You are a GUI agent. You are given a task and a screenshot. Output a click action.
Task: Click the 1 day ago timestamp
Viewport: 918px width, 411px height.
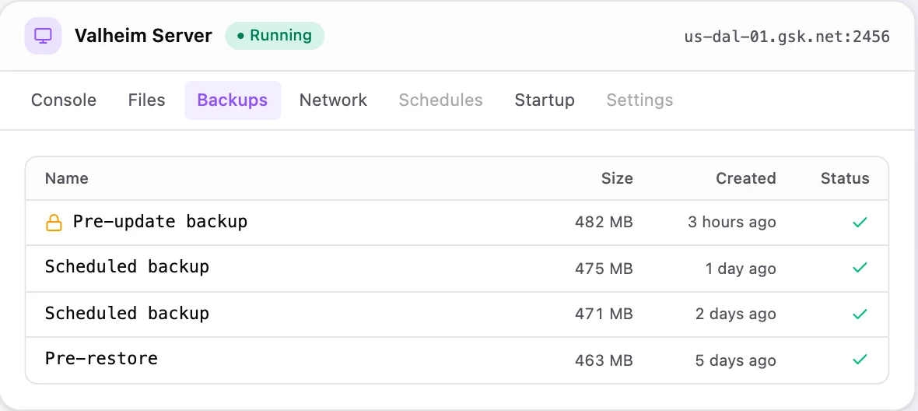[741, 269]
